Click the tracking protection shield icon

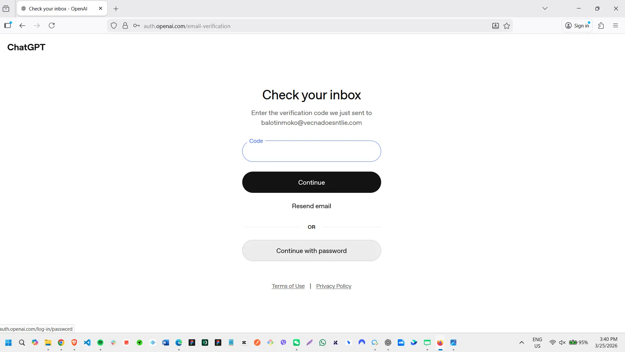click(x=114, y=26)
